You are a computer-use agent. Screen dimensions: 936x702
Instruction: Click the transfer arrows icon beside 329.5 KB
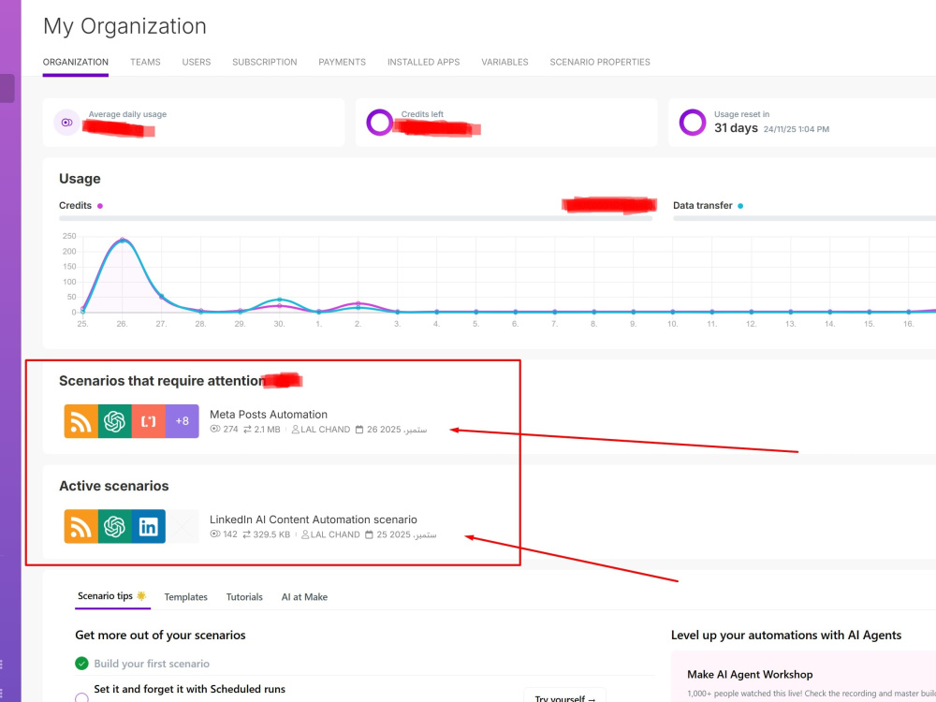[x=246, y=534]
